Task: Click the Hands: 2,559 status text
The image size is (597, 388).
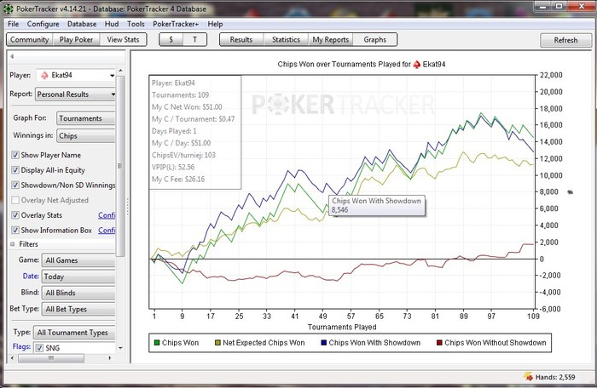Action: pos(555,377)
